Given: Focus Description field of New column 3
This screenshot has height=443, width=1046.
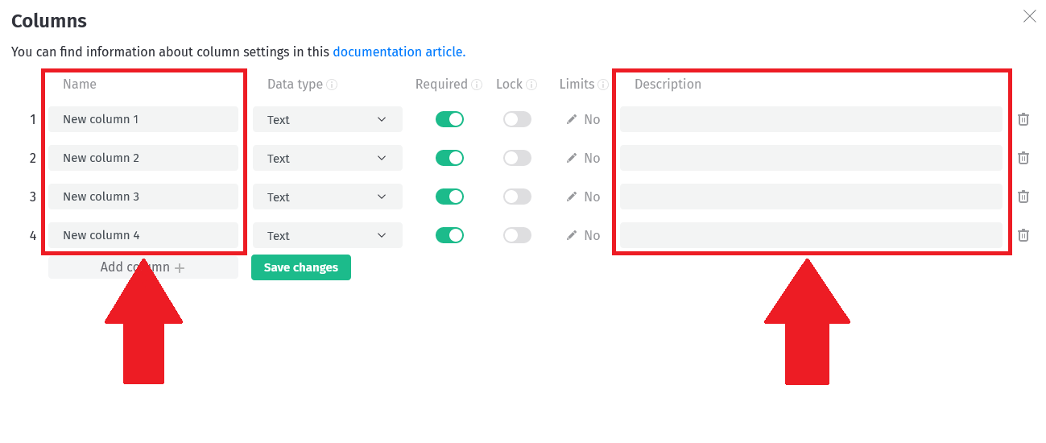Looking at the screenshot, I should [x=811, y=197].
